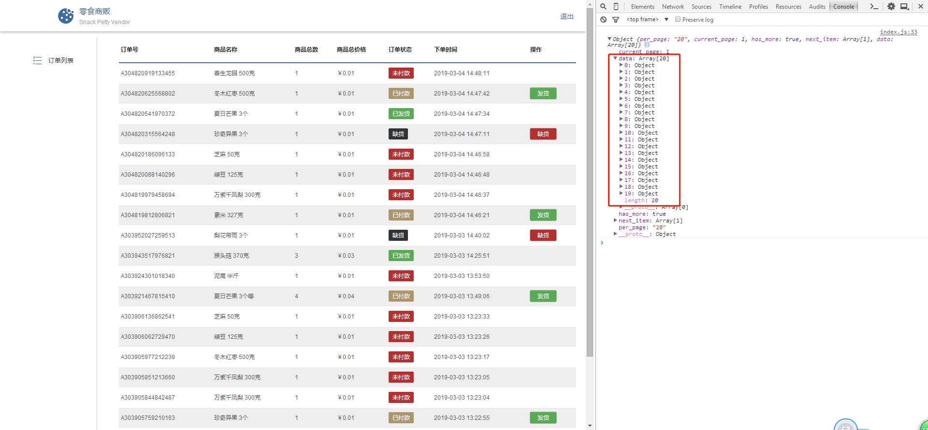The height and width of the screenshot is (430, 928).
Task: Switch to the Resources tab
Action: pyautogui.click(x=788, y=7)
